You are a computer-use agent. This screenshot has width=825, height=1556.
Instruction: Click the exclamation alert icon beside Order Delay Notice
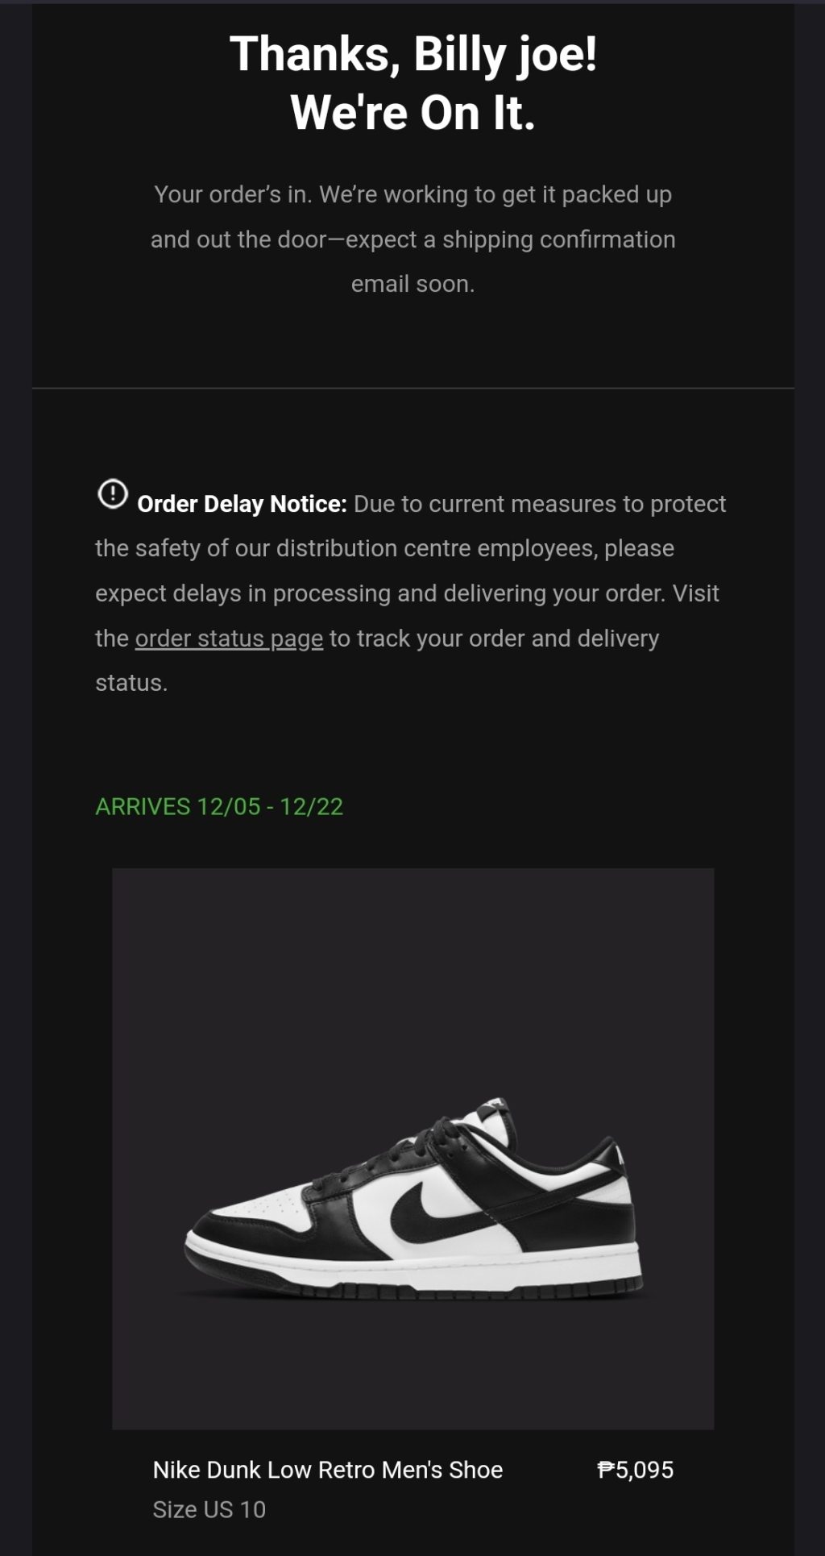113,493
